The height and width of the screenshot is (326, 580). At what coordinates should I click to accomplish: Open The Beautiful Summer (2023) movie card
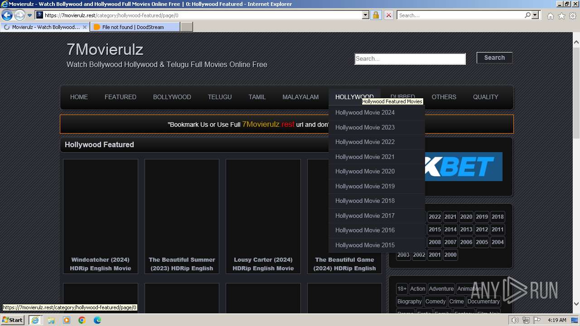click(x=182, y=216)
